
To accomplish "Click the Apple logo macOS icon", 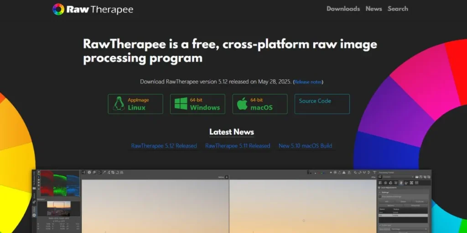I will pyautogui.click(x=242, y=104).
